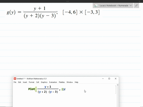Image resolution: width=143 pixels, height=107 pixels.
Task: Open the Cell menu
Action: [38, 82]
